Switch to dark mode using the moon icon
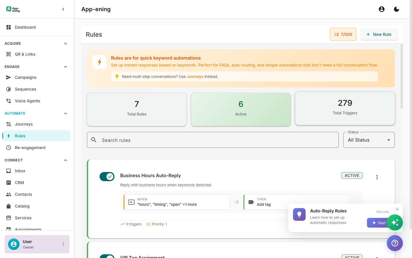This screenshot has height=258, width=412. point(397,9)
